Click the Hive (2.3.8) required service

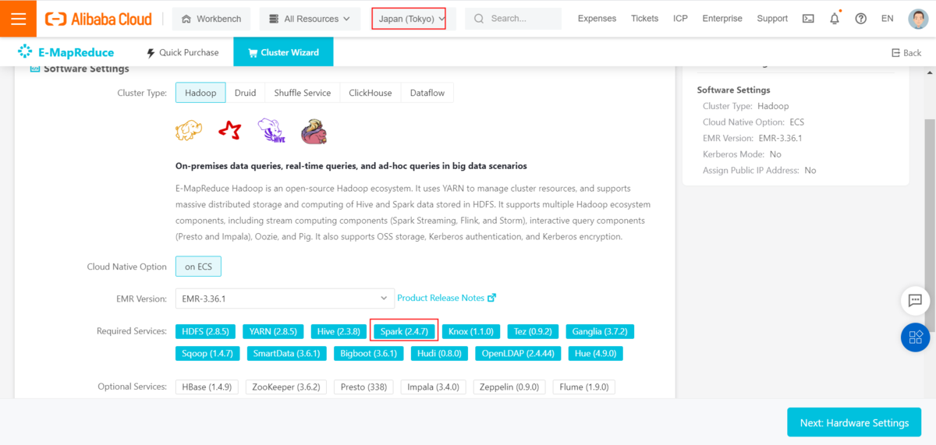coord(339,331)
